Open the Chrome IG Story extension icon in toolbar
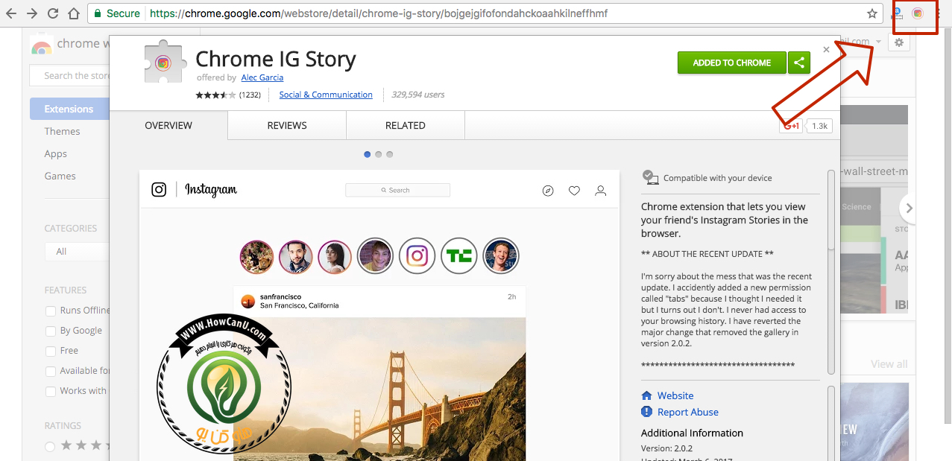 (918, 13)
